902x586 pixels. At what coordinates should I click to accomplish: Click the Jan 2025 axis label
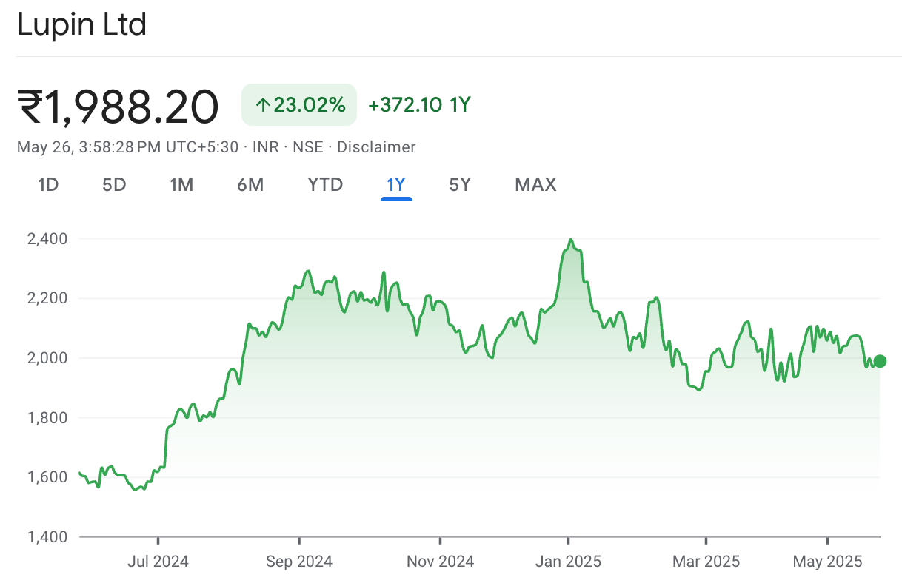click(568, 562)
